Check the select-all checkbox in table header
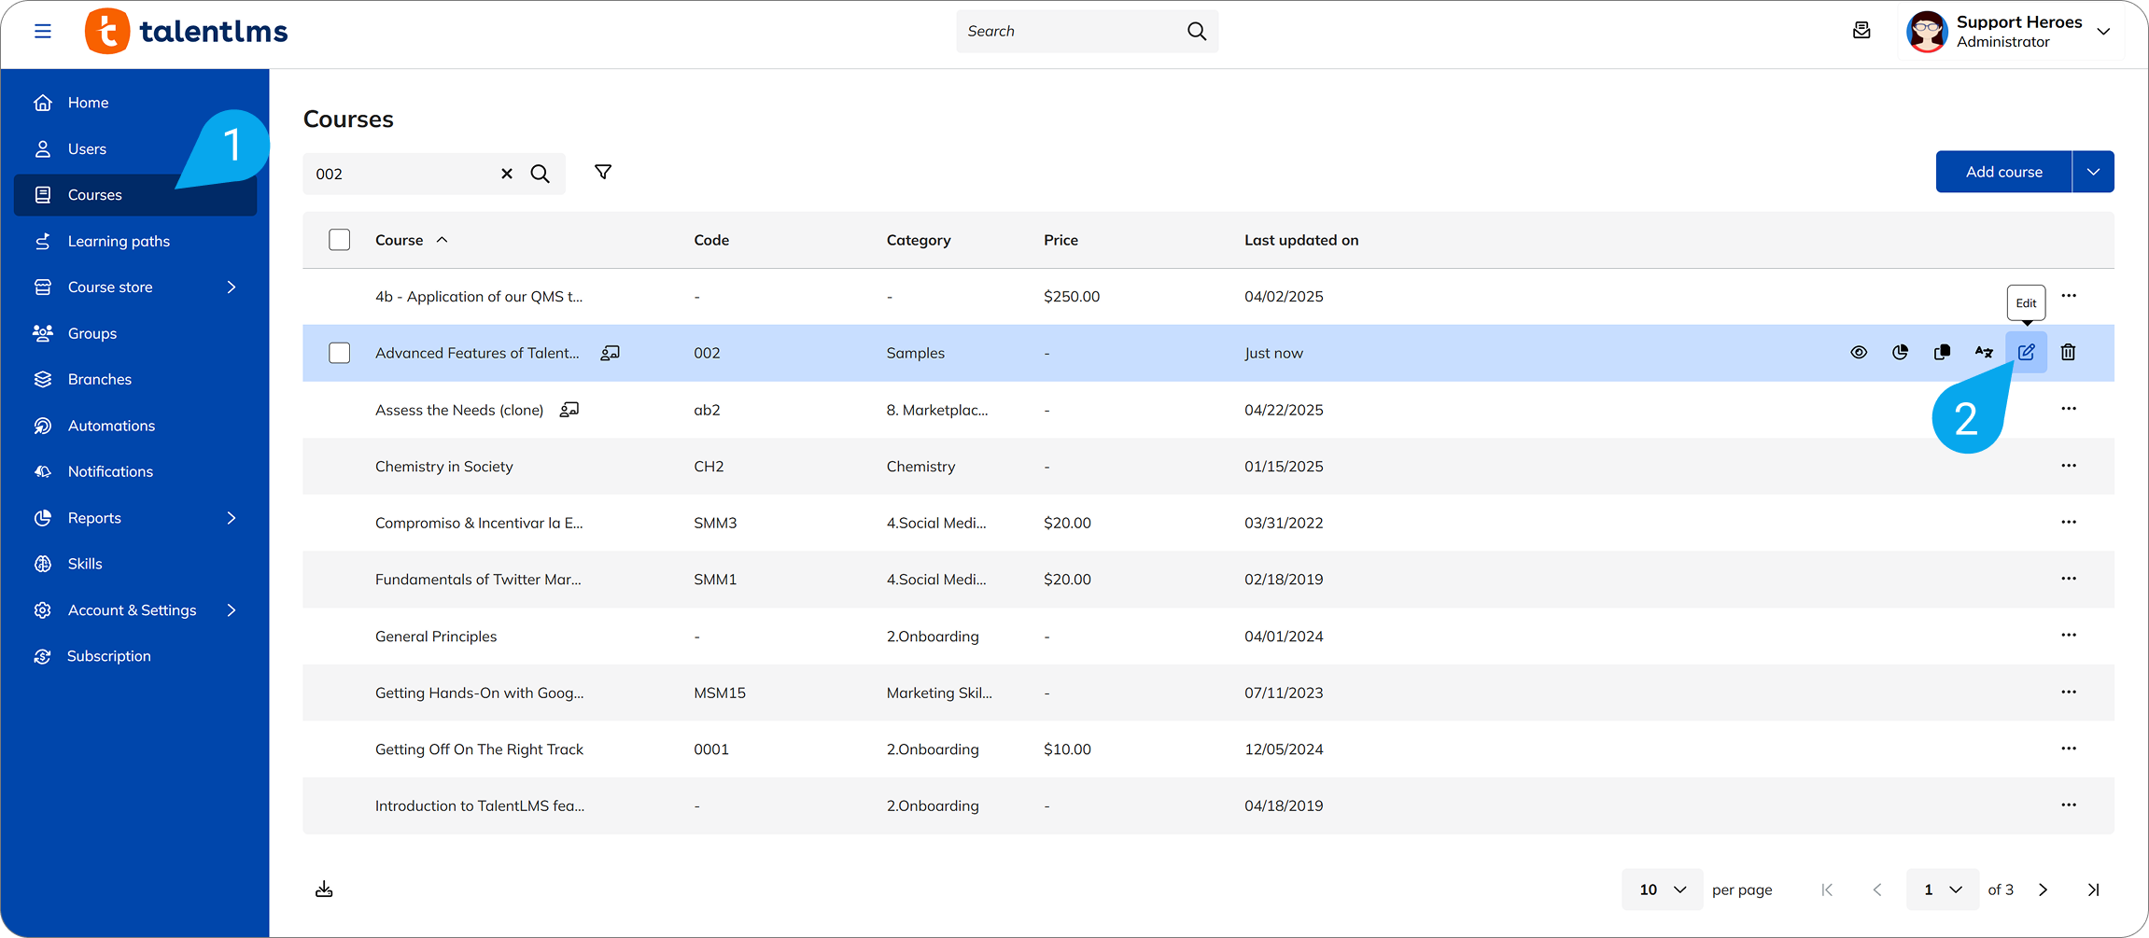This screenshot has width=2149, height=938. (340, 240)
